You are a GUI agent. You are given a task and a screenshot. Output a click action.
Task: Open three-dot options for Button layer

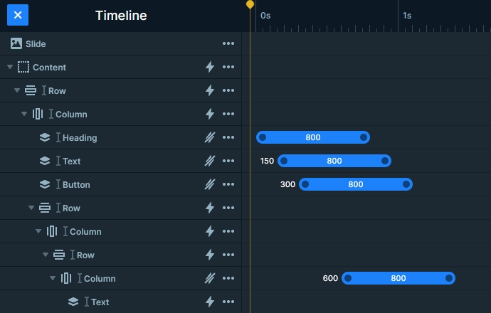click(x=228, y=184)
